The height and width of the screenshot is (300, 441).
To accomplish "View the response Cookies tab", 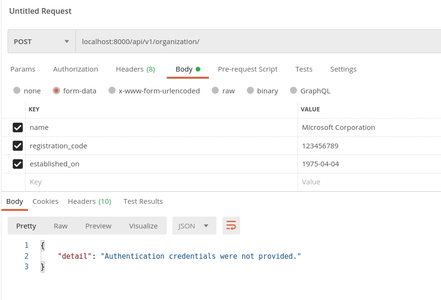I will tap(45, 201).
